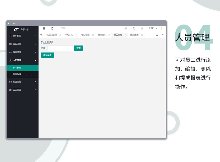The image size is (220, 162).
Task: Close the 供应商管理 tab
Action: coord(60,35)
